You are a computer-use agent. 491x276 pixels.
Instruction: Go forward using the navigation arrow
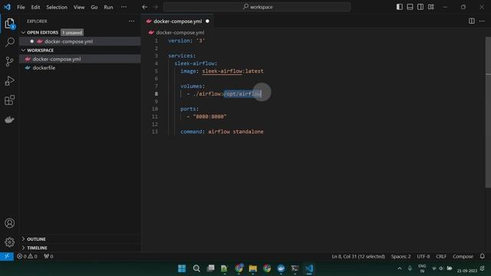(156, 7)
